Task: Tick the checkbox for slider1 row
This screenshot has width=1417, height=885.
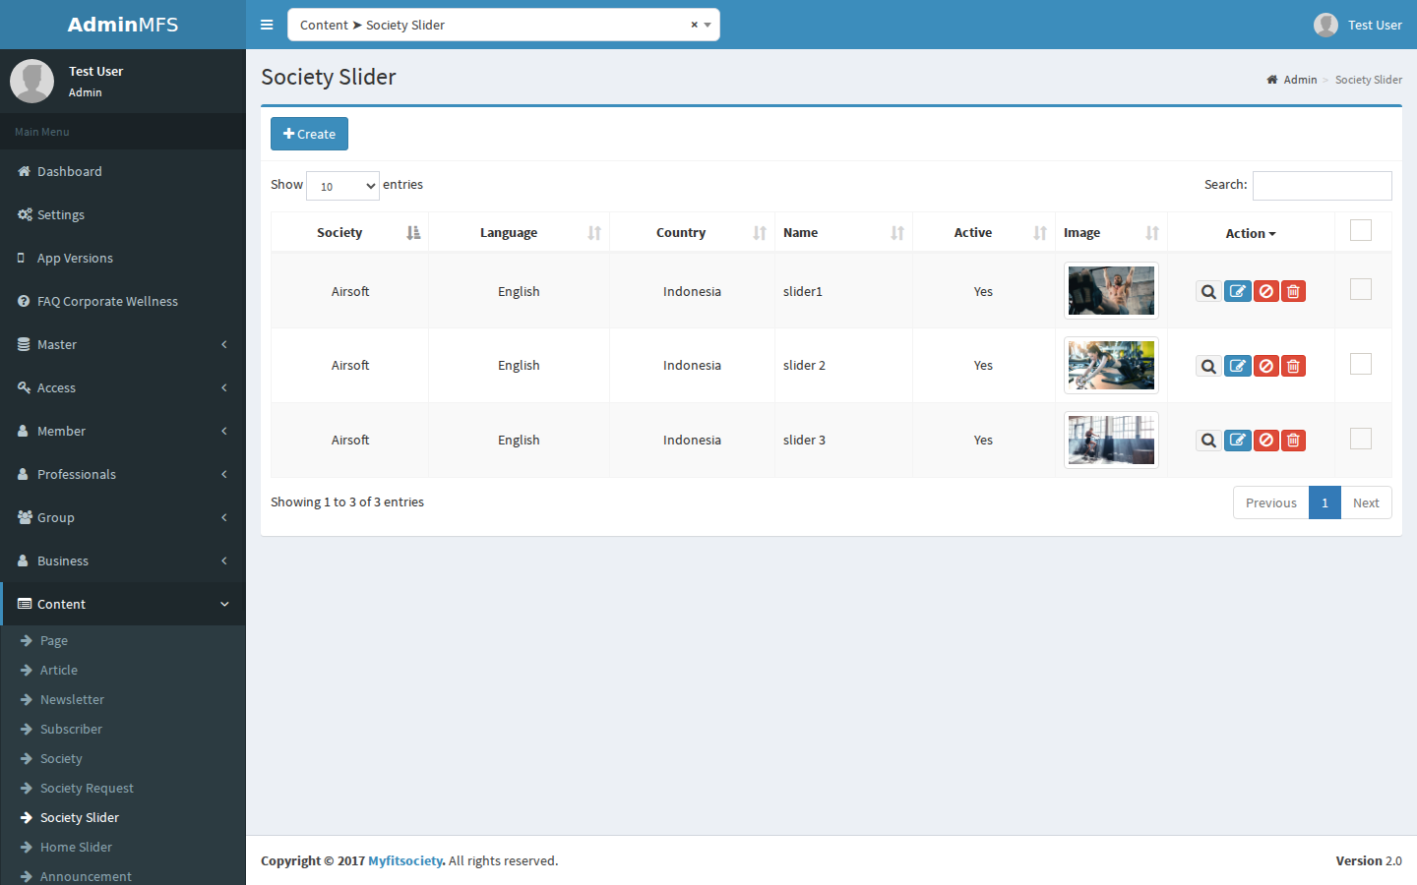Action: [x=1361, y=289]
